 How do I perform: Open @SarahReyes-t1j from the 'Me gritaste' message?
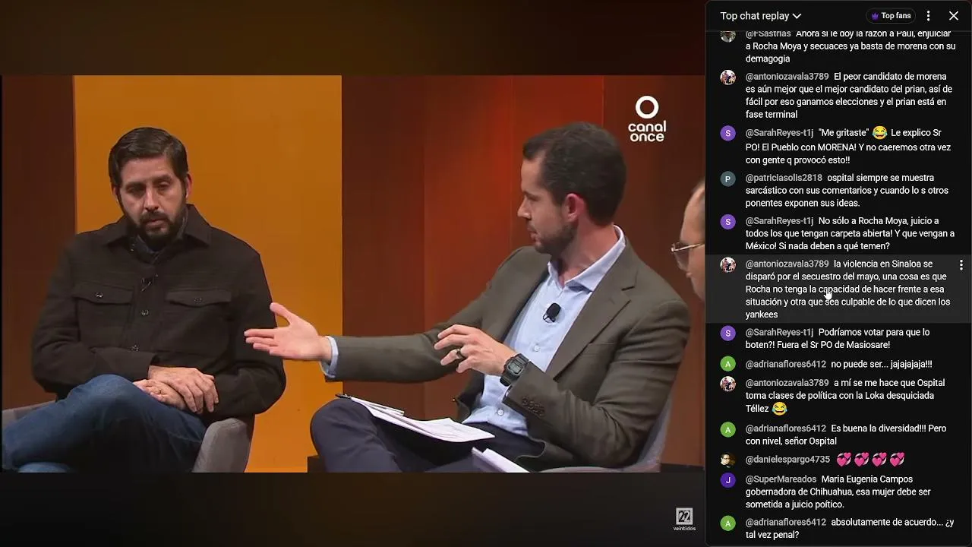tap(779, 133)
